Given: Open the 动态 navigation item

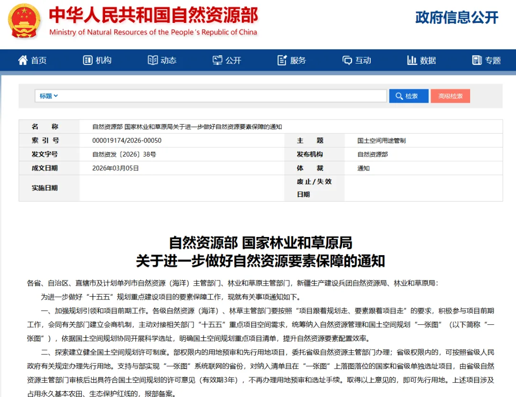Looking at the screenshot, I should coord(162,60).
